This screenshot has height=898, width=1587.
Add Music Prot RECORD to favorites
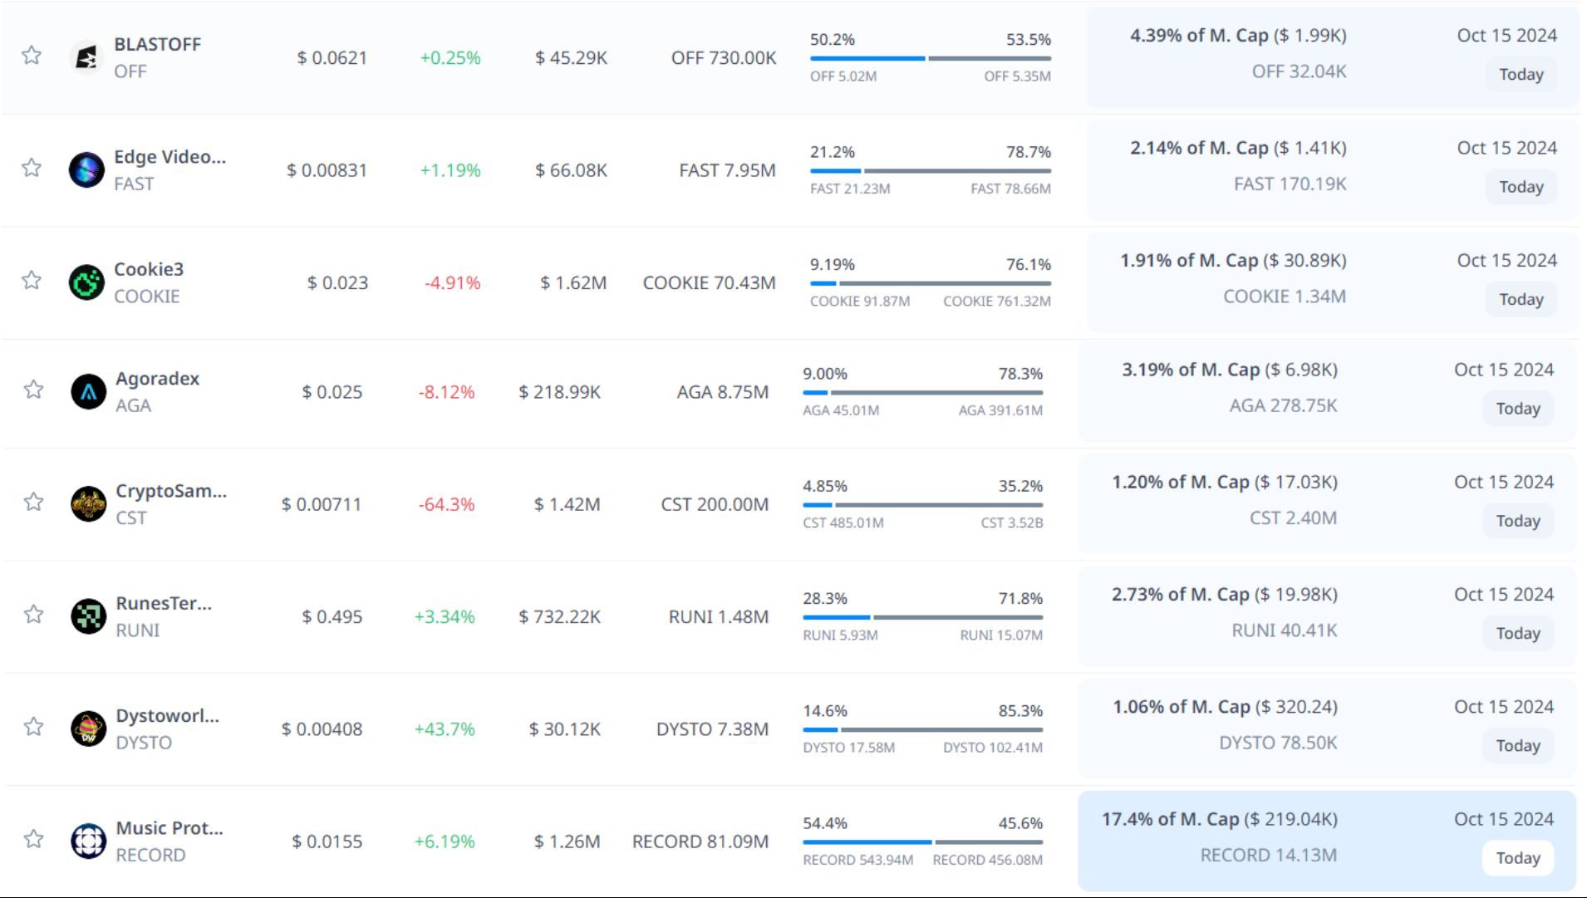(x=33, y=839)
